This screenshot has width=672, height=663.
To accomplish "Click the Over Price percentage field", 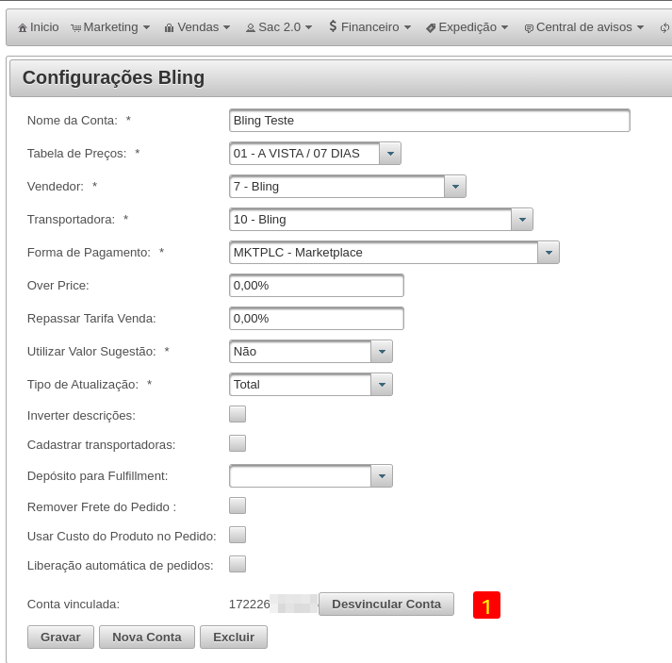I will (x=317, y=286).
